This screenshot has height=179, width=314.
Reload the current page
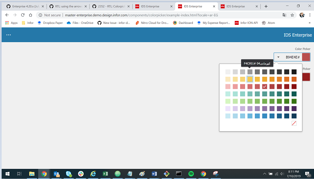pos(23,15)
